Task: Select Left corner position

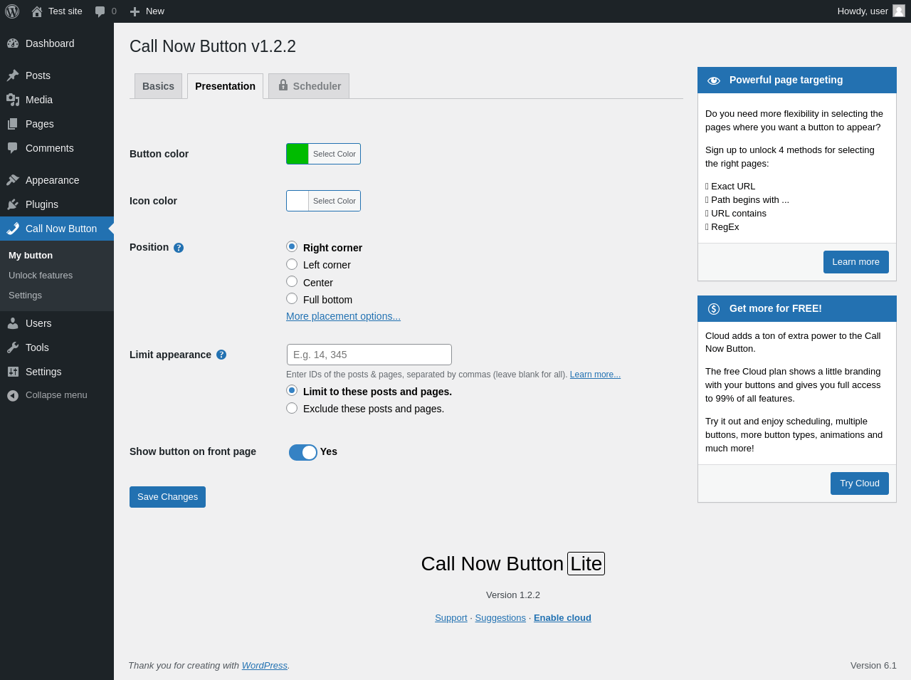Action: [x=292, y=264]
